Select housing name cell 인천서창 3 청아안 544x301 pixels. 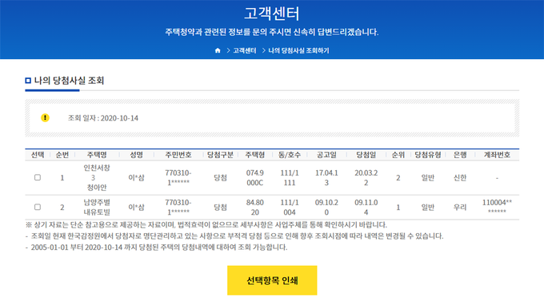coord(97,178)
